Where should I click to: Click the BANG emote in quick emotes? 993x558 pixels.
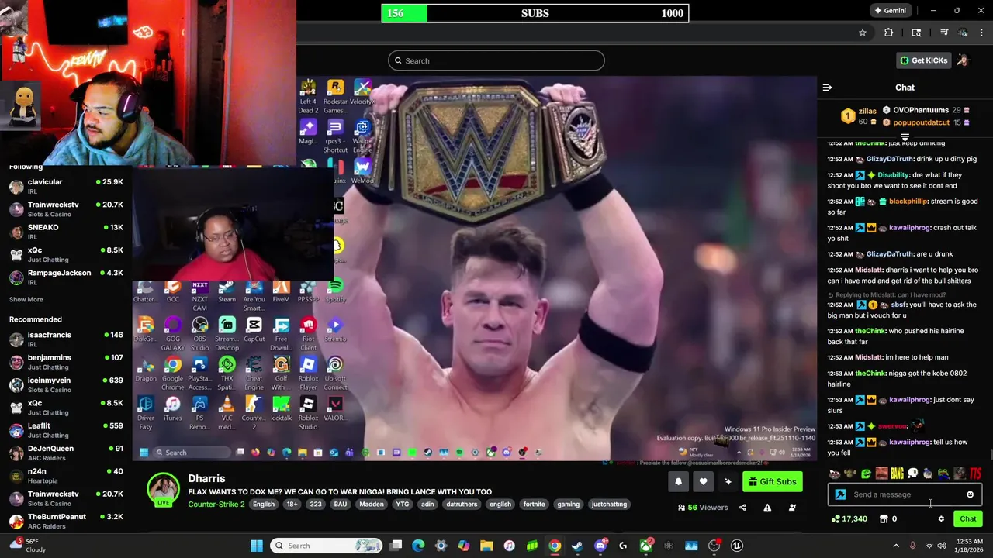pyautogui.click(x=897, y=474)
